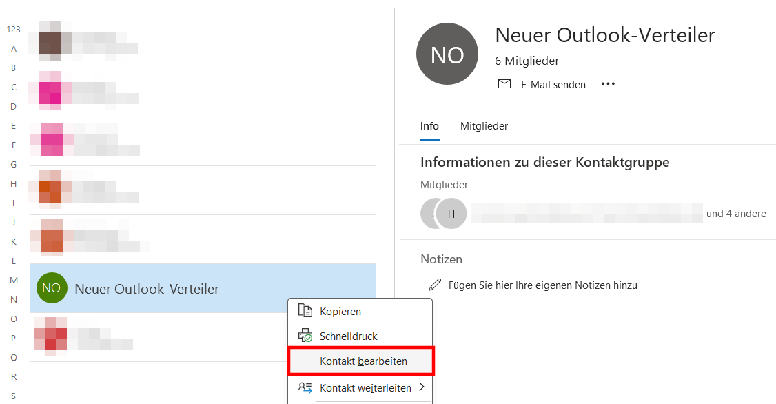
Task: Click the Neuer Outlook-Verteiler heading in details pane
Action: click(x=605, y=35)
